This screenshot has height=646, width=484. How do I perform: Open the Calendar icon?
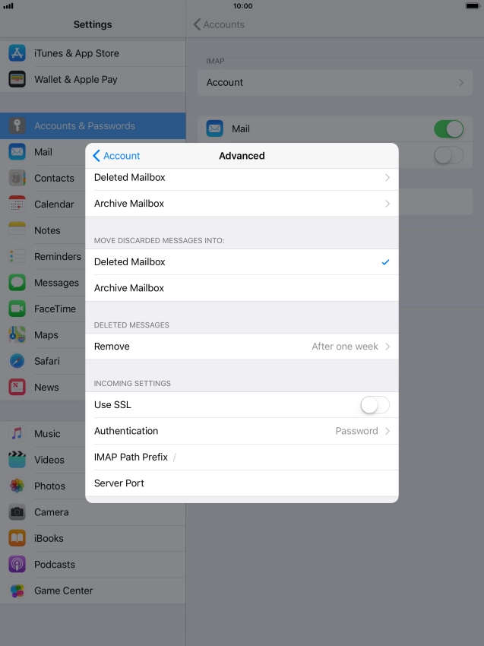pos(17,204)
